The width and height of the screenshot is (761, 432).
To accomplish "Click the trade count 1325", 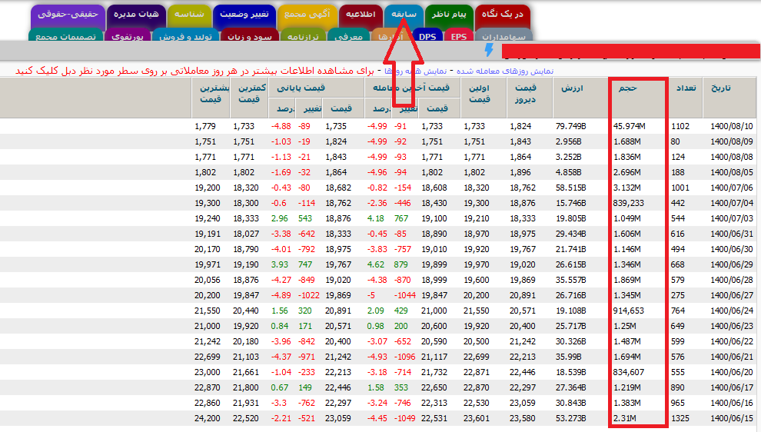I will tap(680, 418).
